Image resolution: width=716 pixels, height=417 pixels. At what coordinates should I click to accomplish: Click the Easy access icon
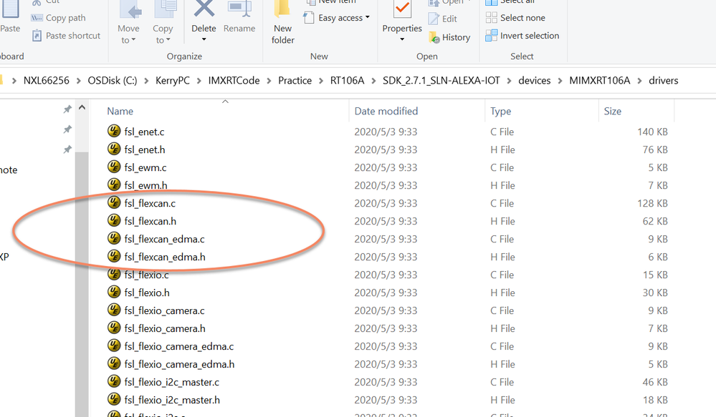pos(309,18)
